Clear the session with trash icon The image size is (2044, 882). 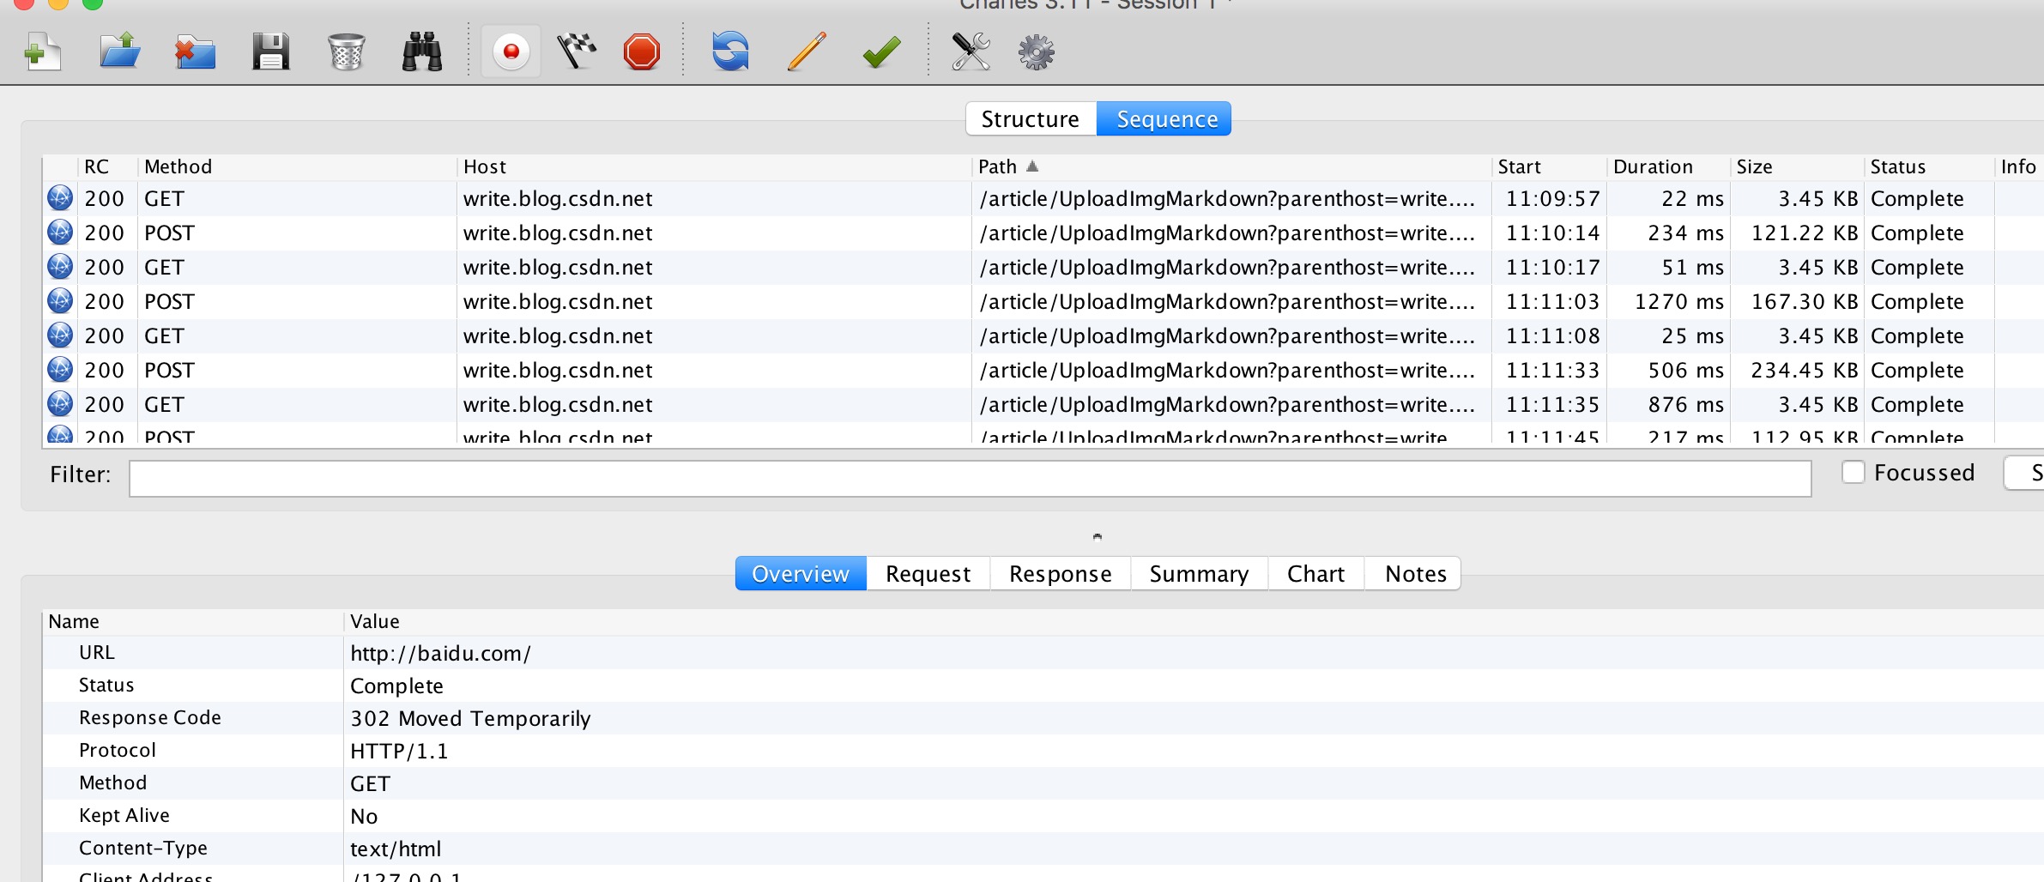[347, 51]
